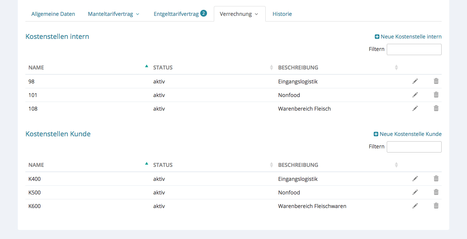The width and height of the screenshot is (467, 239).
Task: Expand the Manteltarifvertrag tab menu
Action: 114,14
